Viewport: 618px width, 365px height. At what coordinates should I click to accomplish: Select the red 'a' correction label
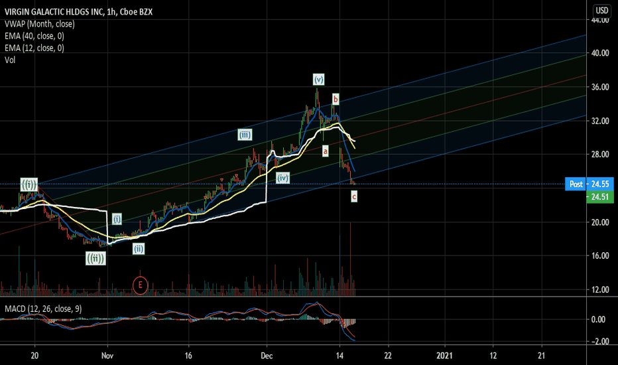(x=325, y=151)
